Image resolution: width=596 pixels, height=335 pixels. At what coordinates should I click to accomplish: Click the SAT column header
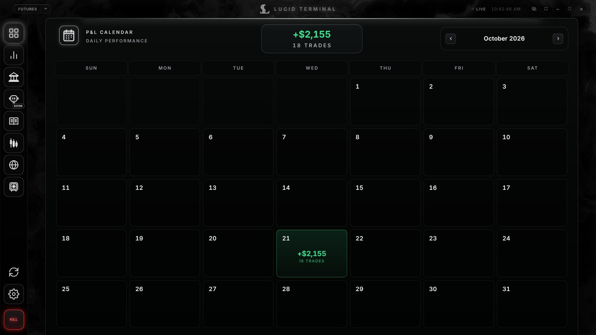[x=532, y=68]
